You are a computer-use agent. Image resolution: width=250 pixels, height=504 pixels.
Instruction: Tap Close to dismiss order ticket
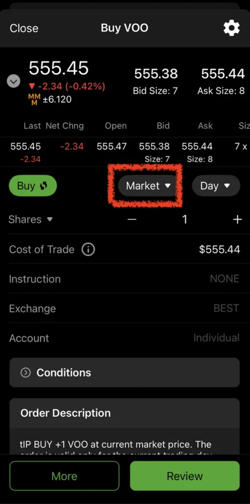pos(24,28)
